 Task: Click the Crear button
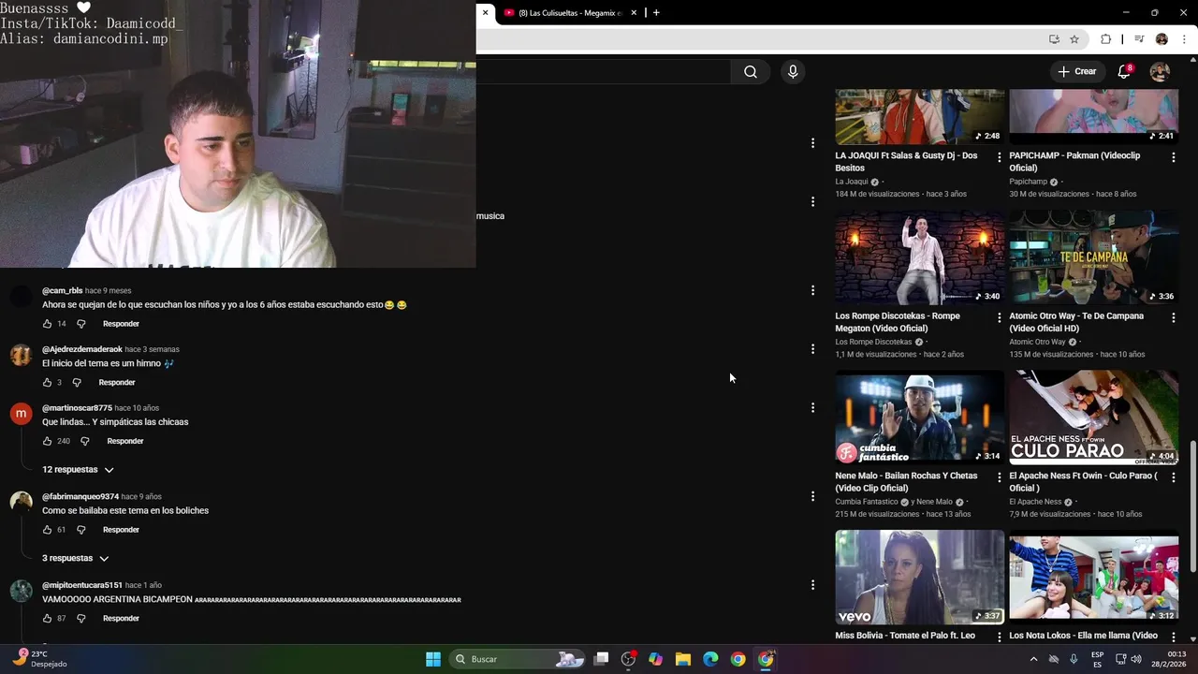coord(1076,72)
